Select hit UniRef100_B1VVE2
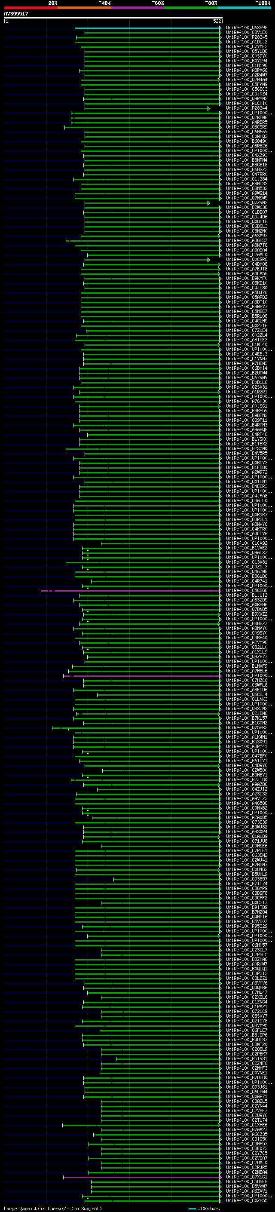The height and width of the screenshot is (1212, 275). pos(246,548)
